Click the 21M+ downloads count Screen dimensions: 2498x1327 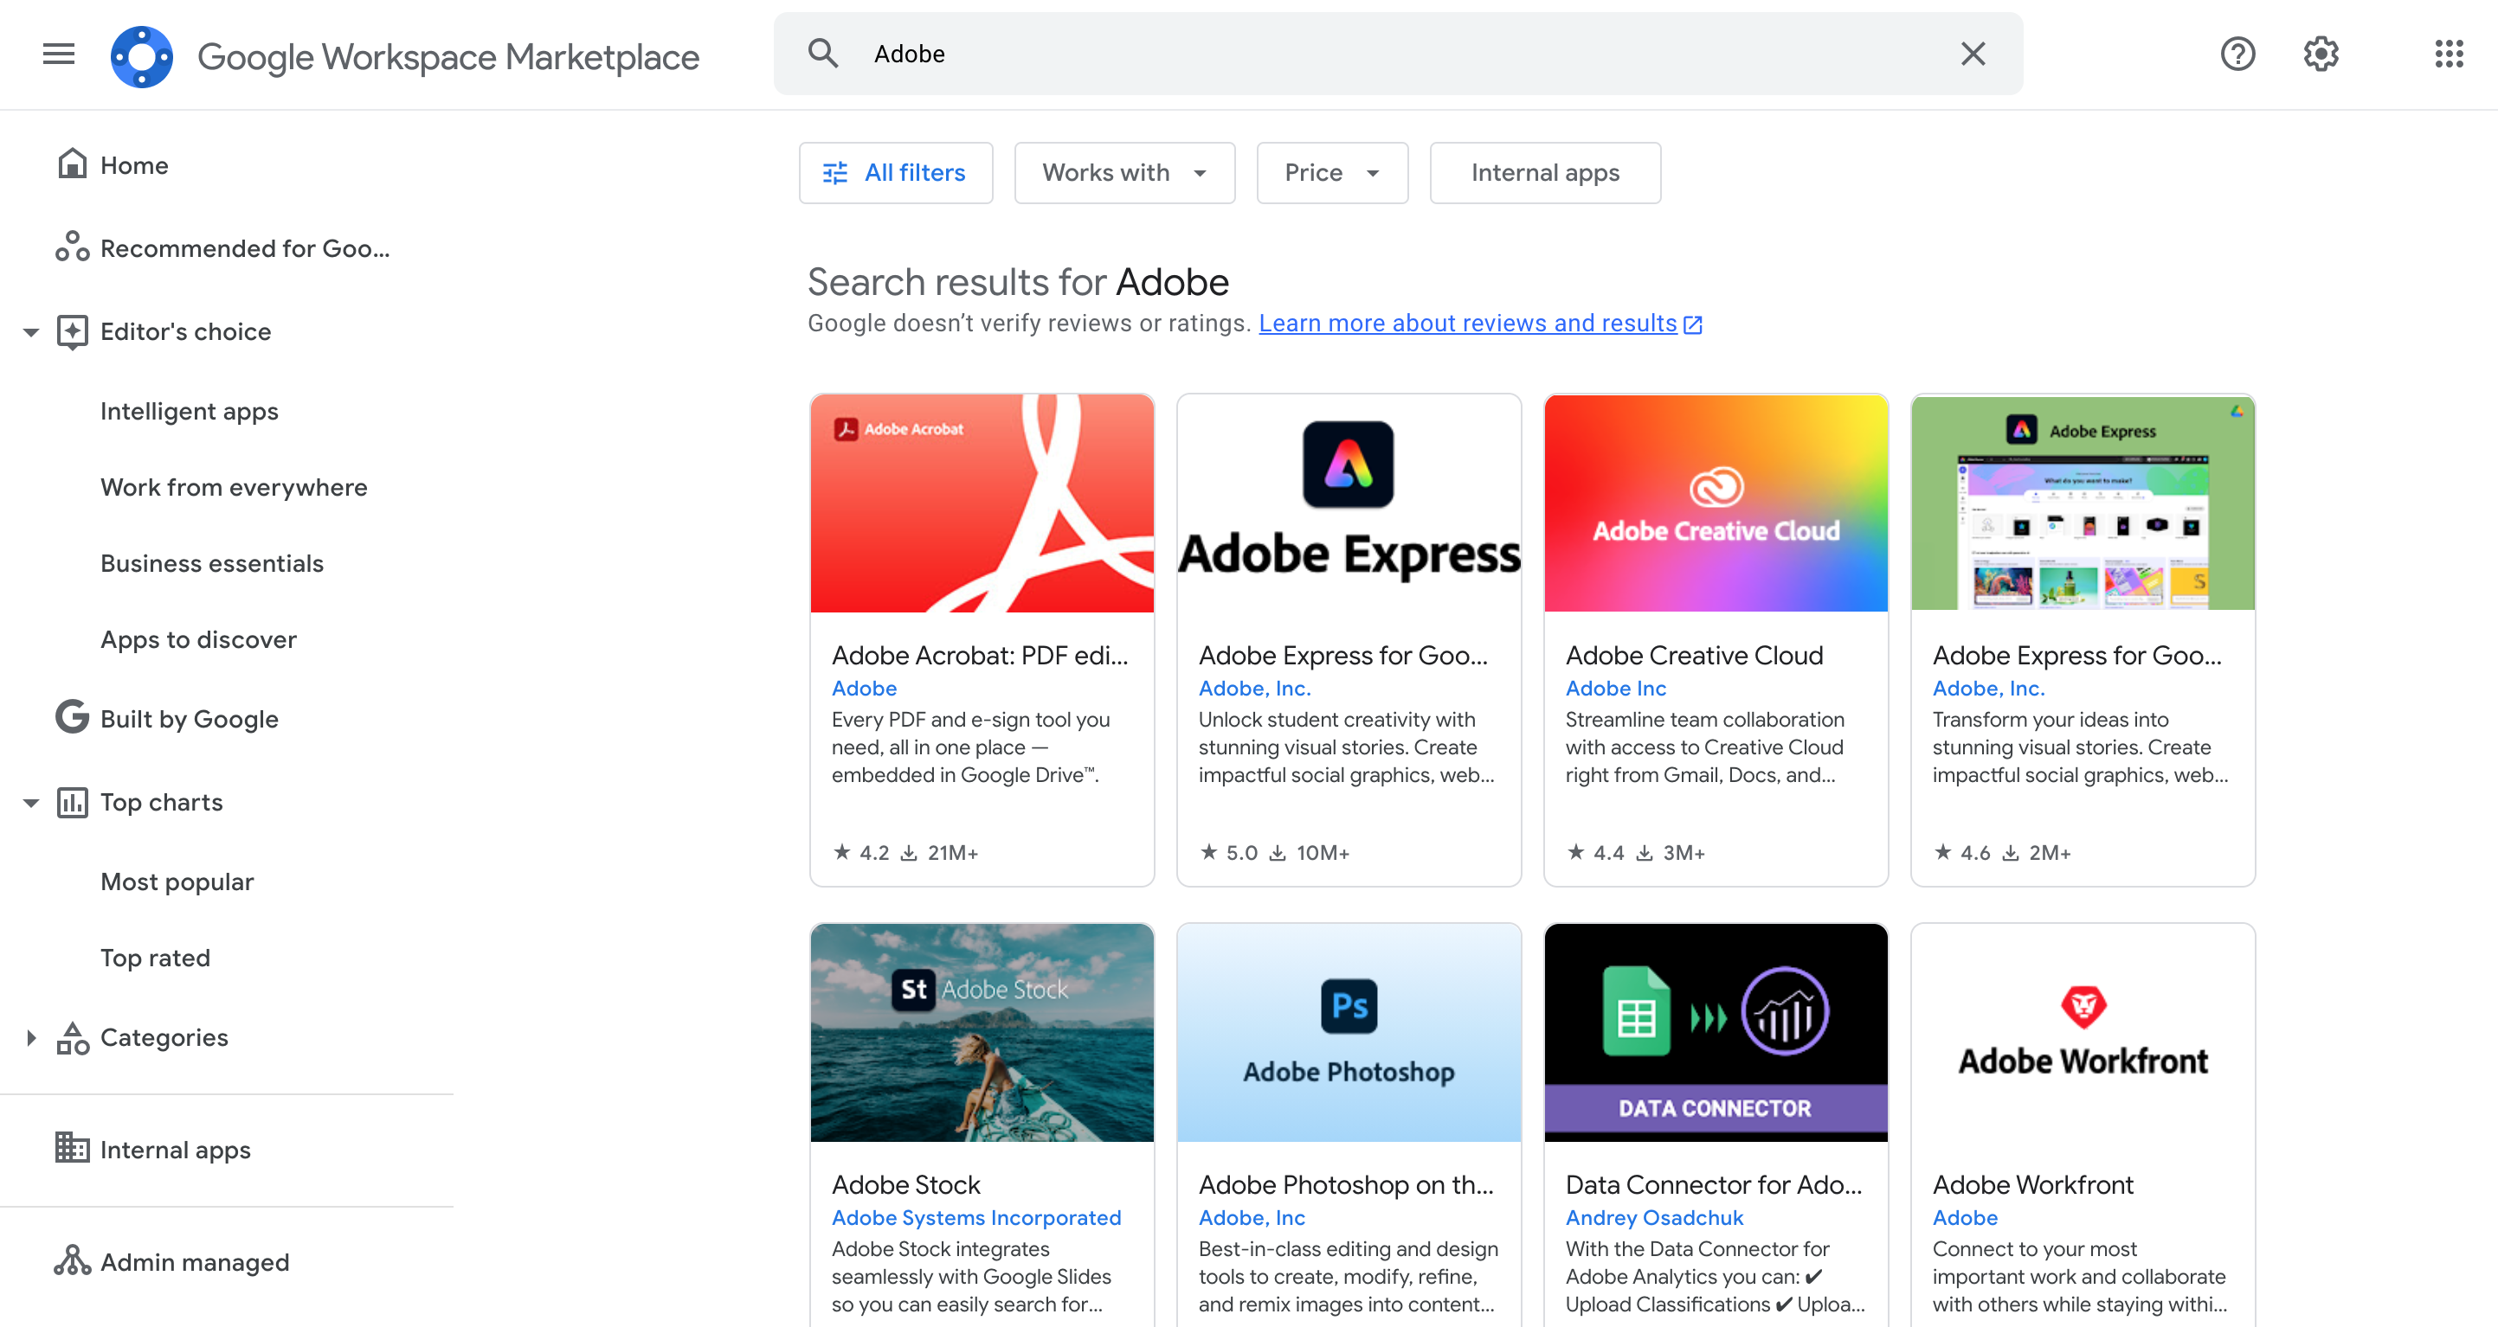[x=938, y=852]
